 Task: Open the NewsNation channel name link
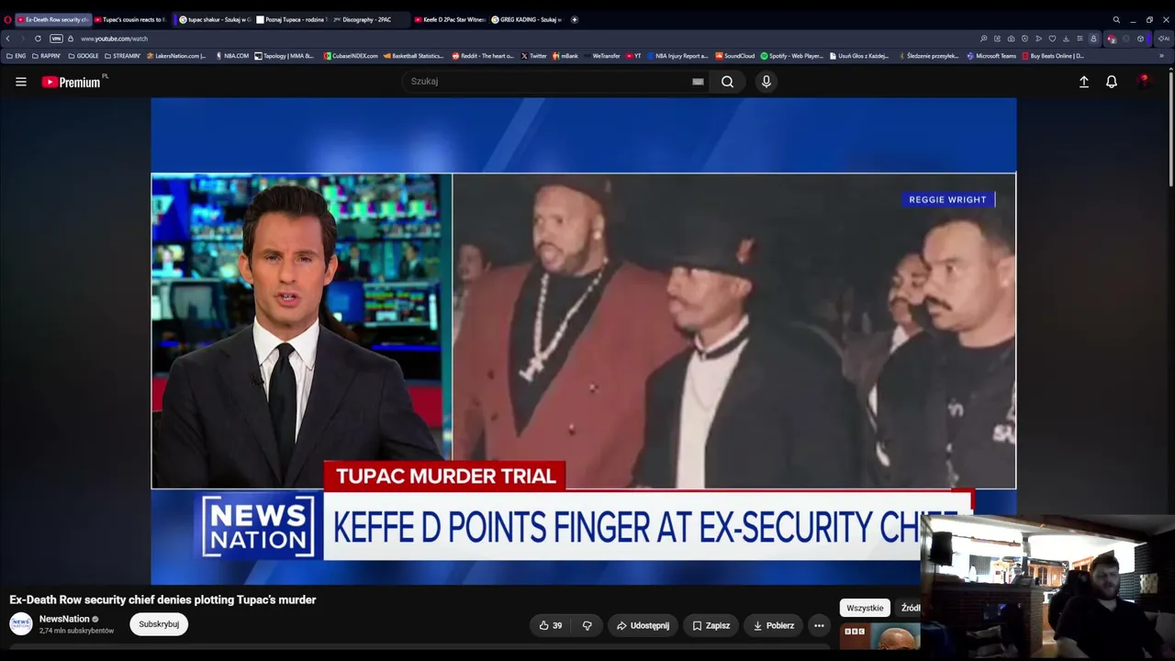tap(64, 619)
